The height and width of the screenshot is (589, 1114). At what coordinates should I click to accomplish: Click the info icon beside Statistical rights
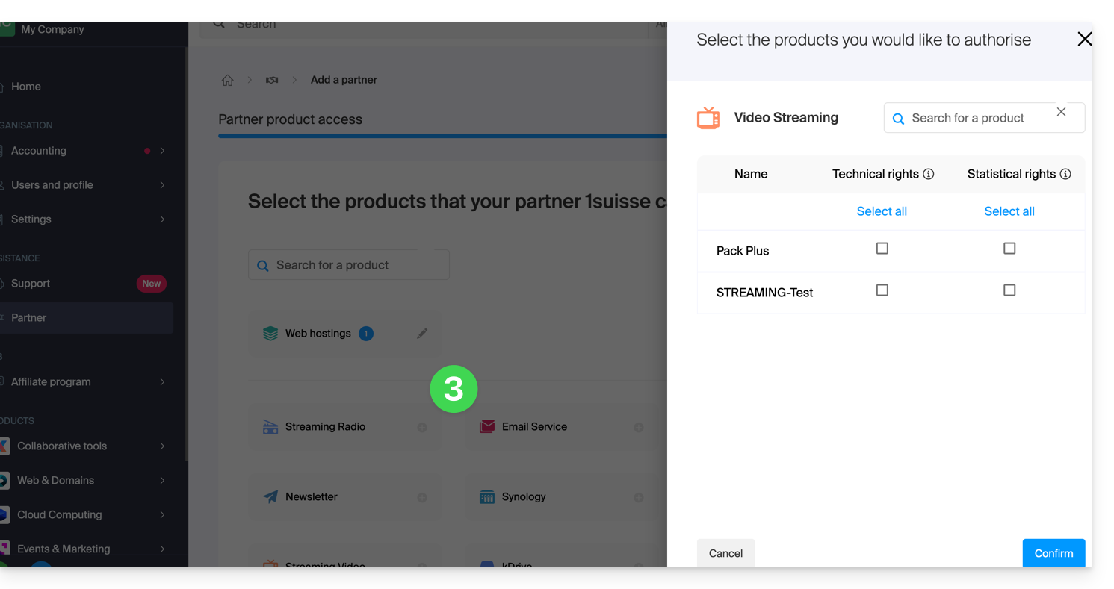pos(1065,174)
